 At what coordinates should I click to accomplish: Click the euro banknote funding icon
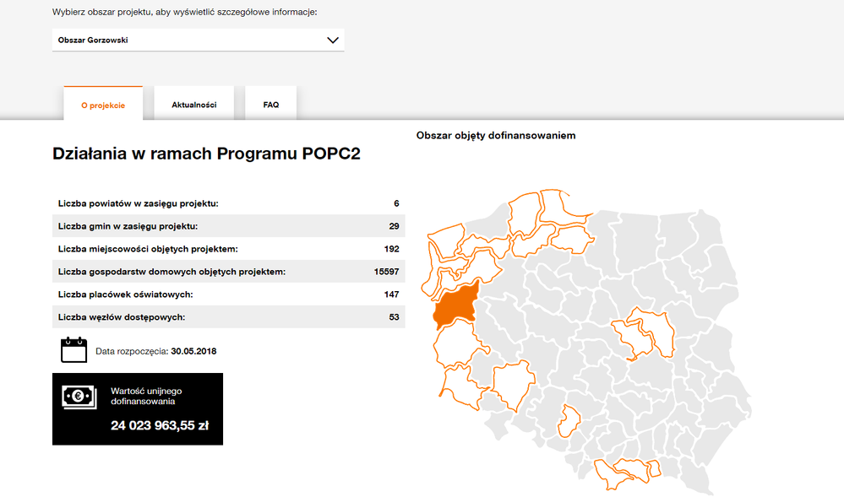click(79, 397)
